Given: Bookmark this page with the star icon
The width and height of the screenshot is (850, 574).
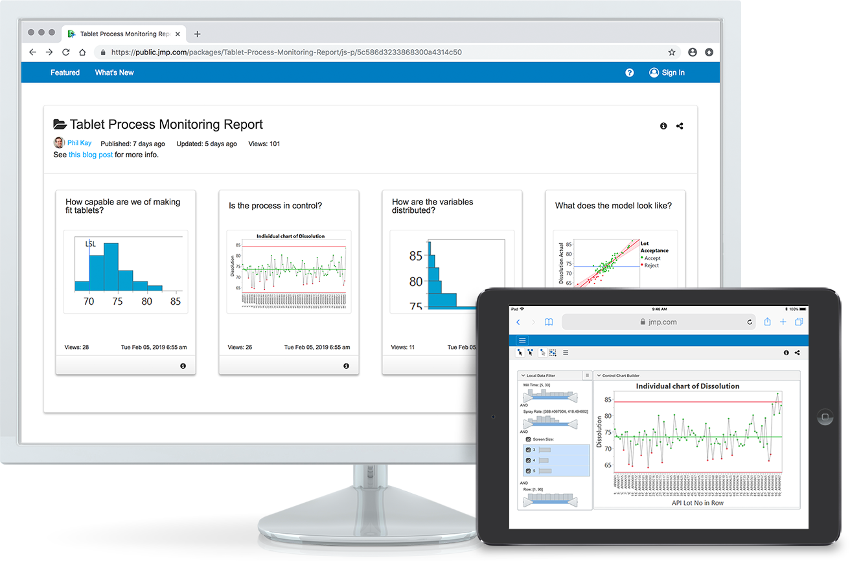Looking at the screenshot, I should 672,52.
